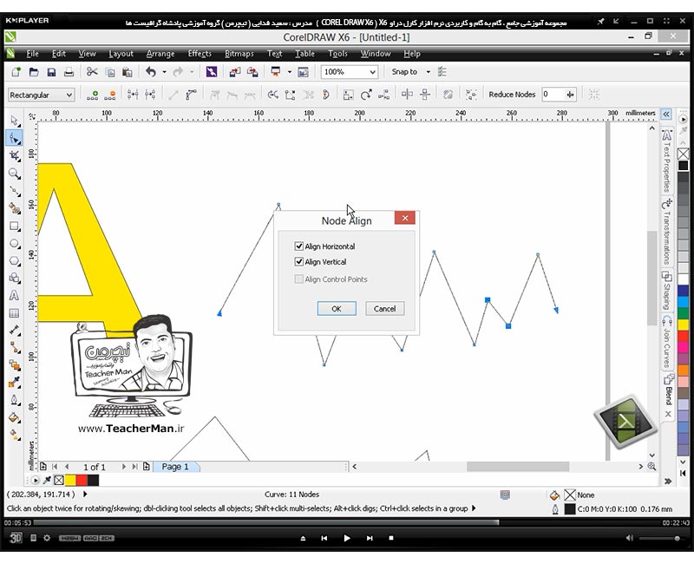The image size is (694, 564).
Task: Collapse the docker panel chevron
Action: pos(666,115)
